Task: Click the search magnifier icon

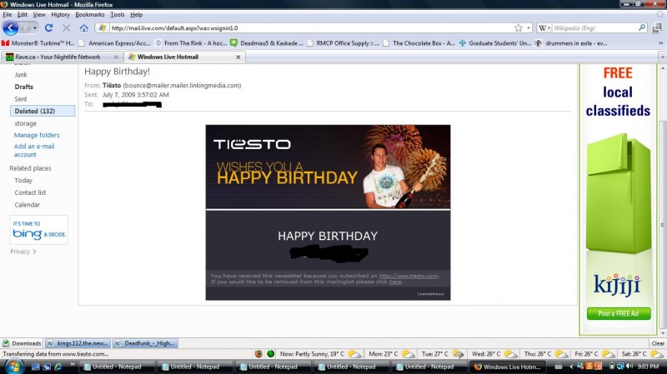Action: click(642, 27)
